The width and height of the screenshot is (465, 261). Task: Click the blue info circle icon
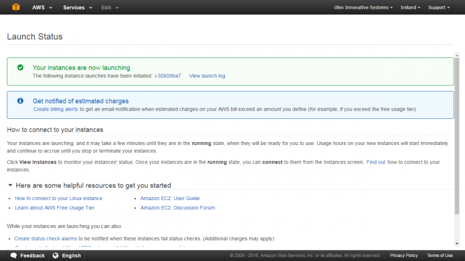pyautogui.click(x=20, y=101)
